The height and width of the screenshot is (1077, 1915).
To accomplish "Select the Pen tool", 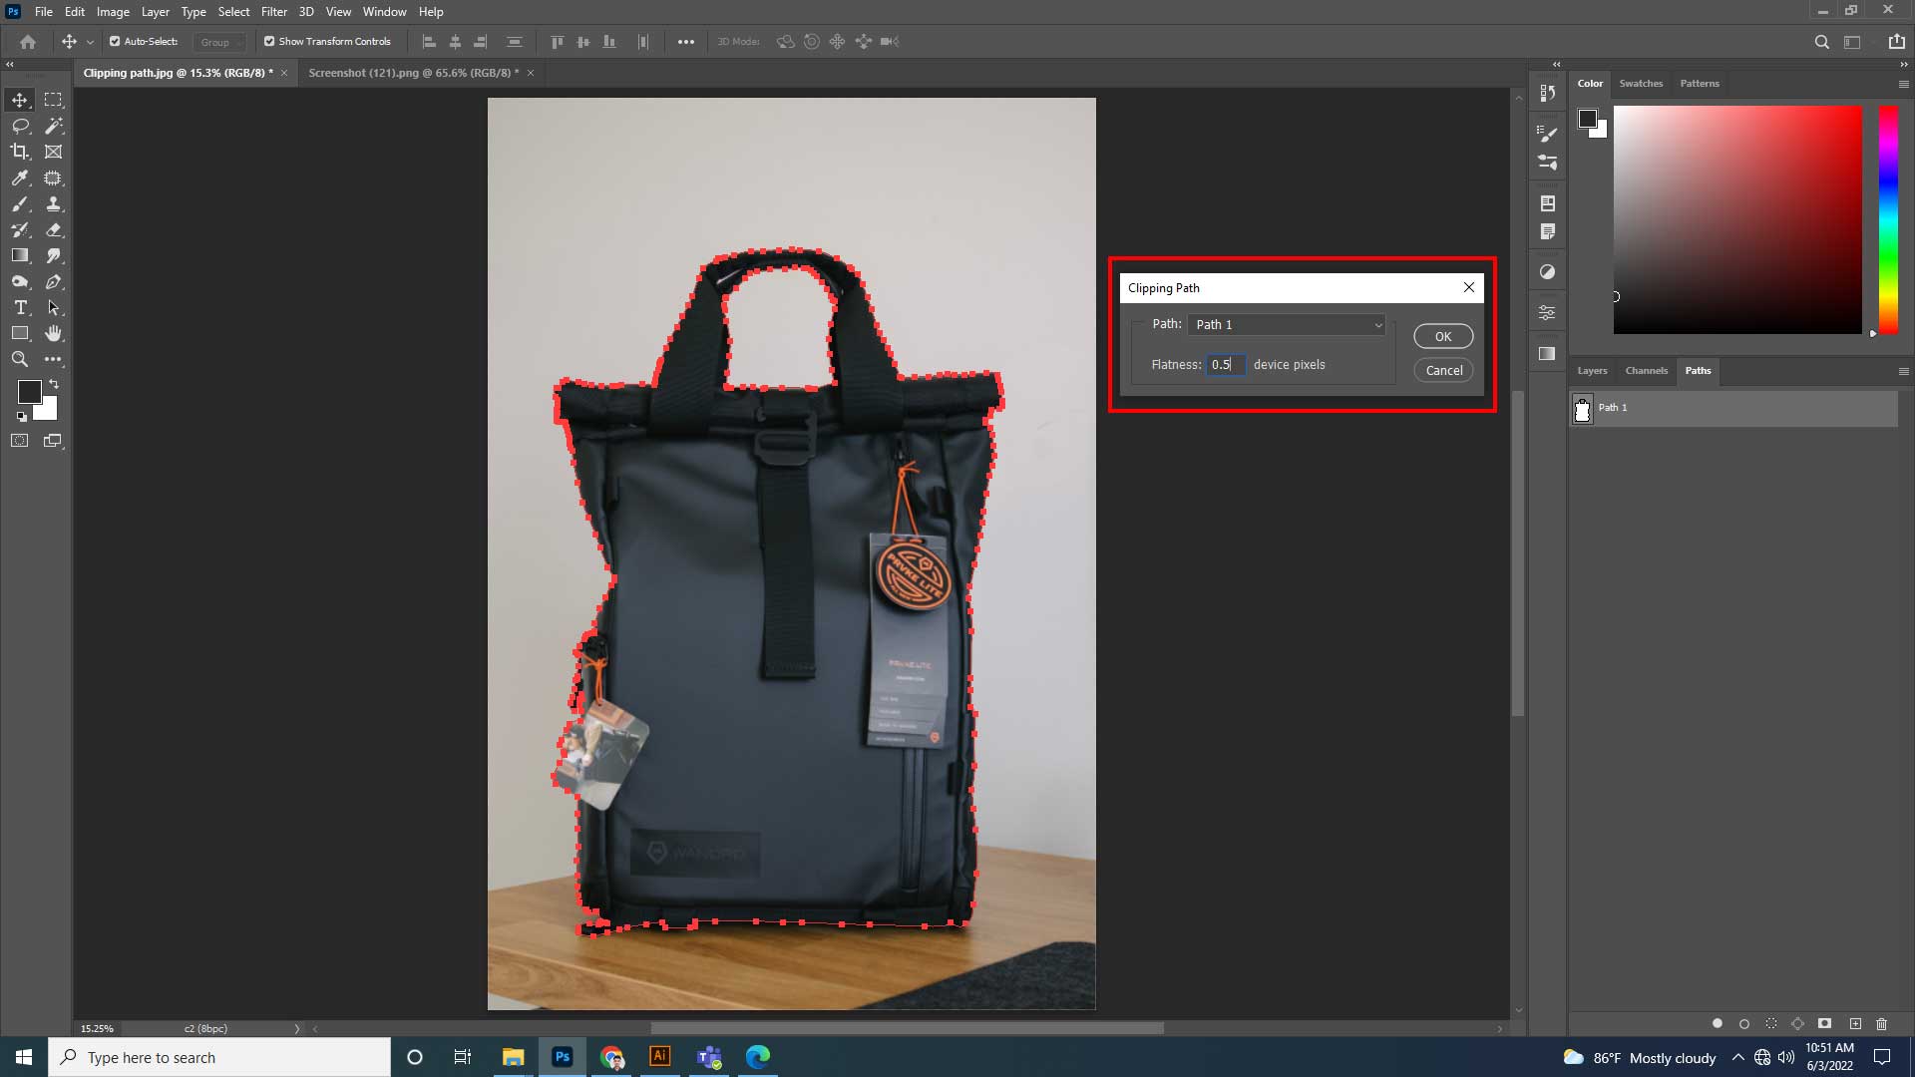I will (x=53, y=282).
